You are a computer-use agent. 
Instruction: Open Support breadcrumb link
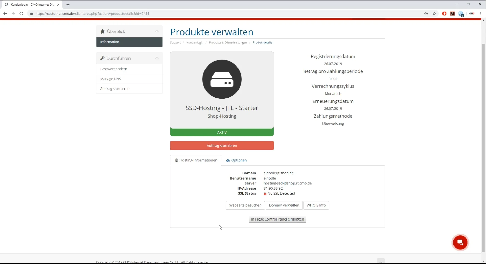coord(176,43)
